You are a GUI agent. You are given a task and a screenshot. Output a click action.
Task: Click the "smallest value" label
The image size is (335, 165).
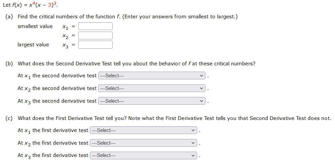(35, 26)
